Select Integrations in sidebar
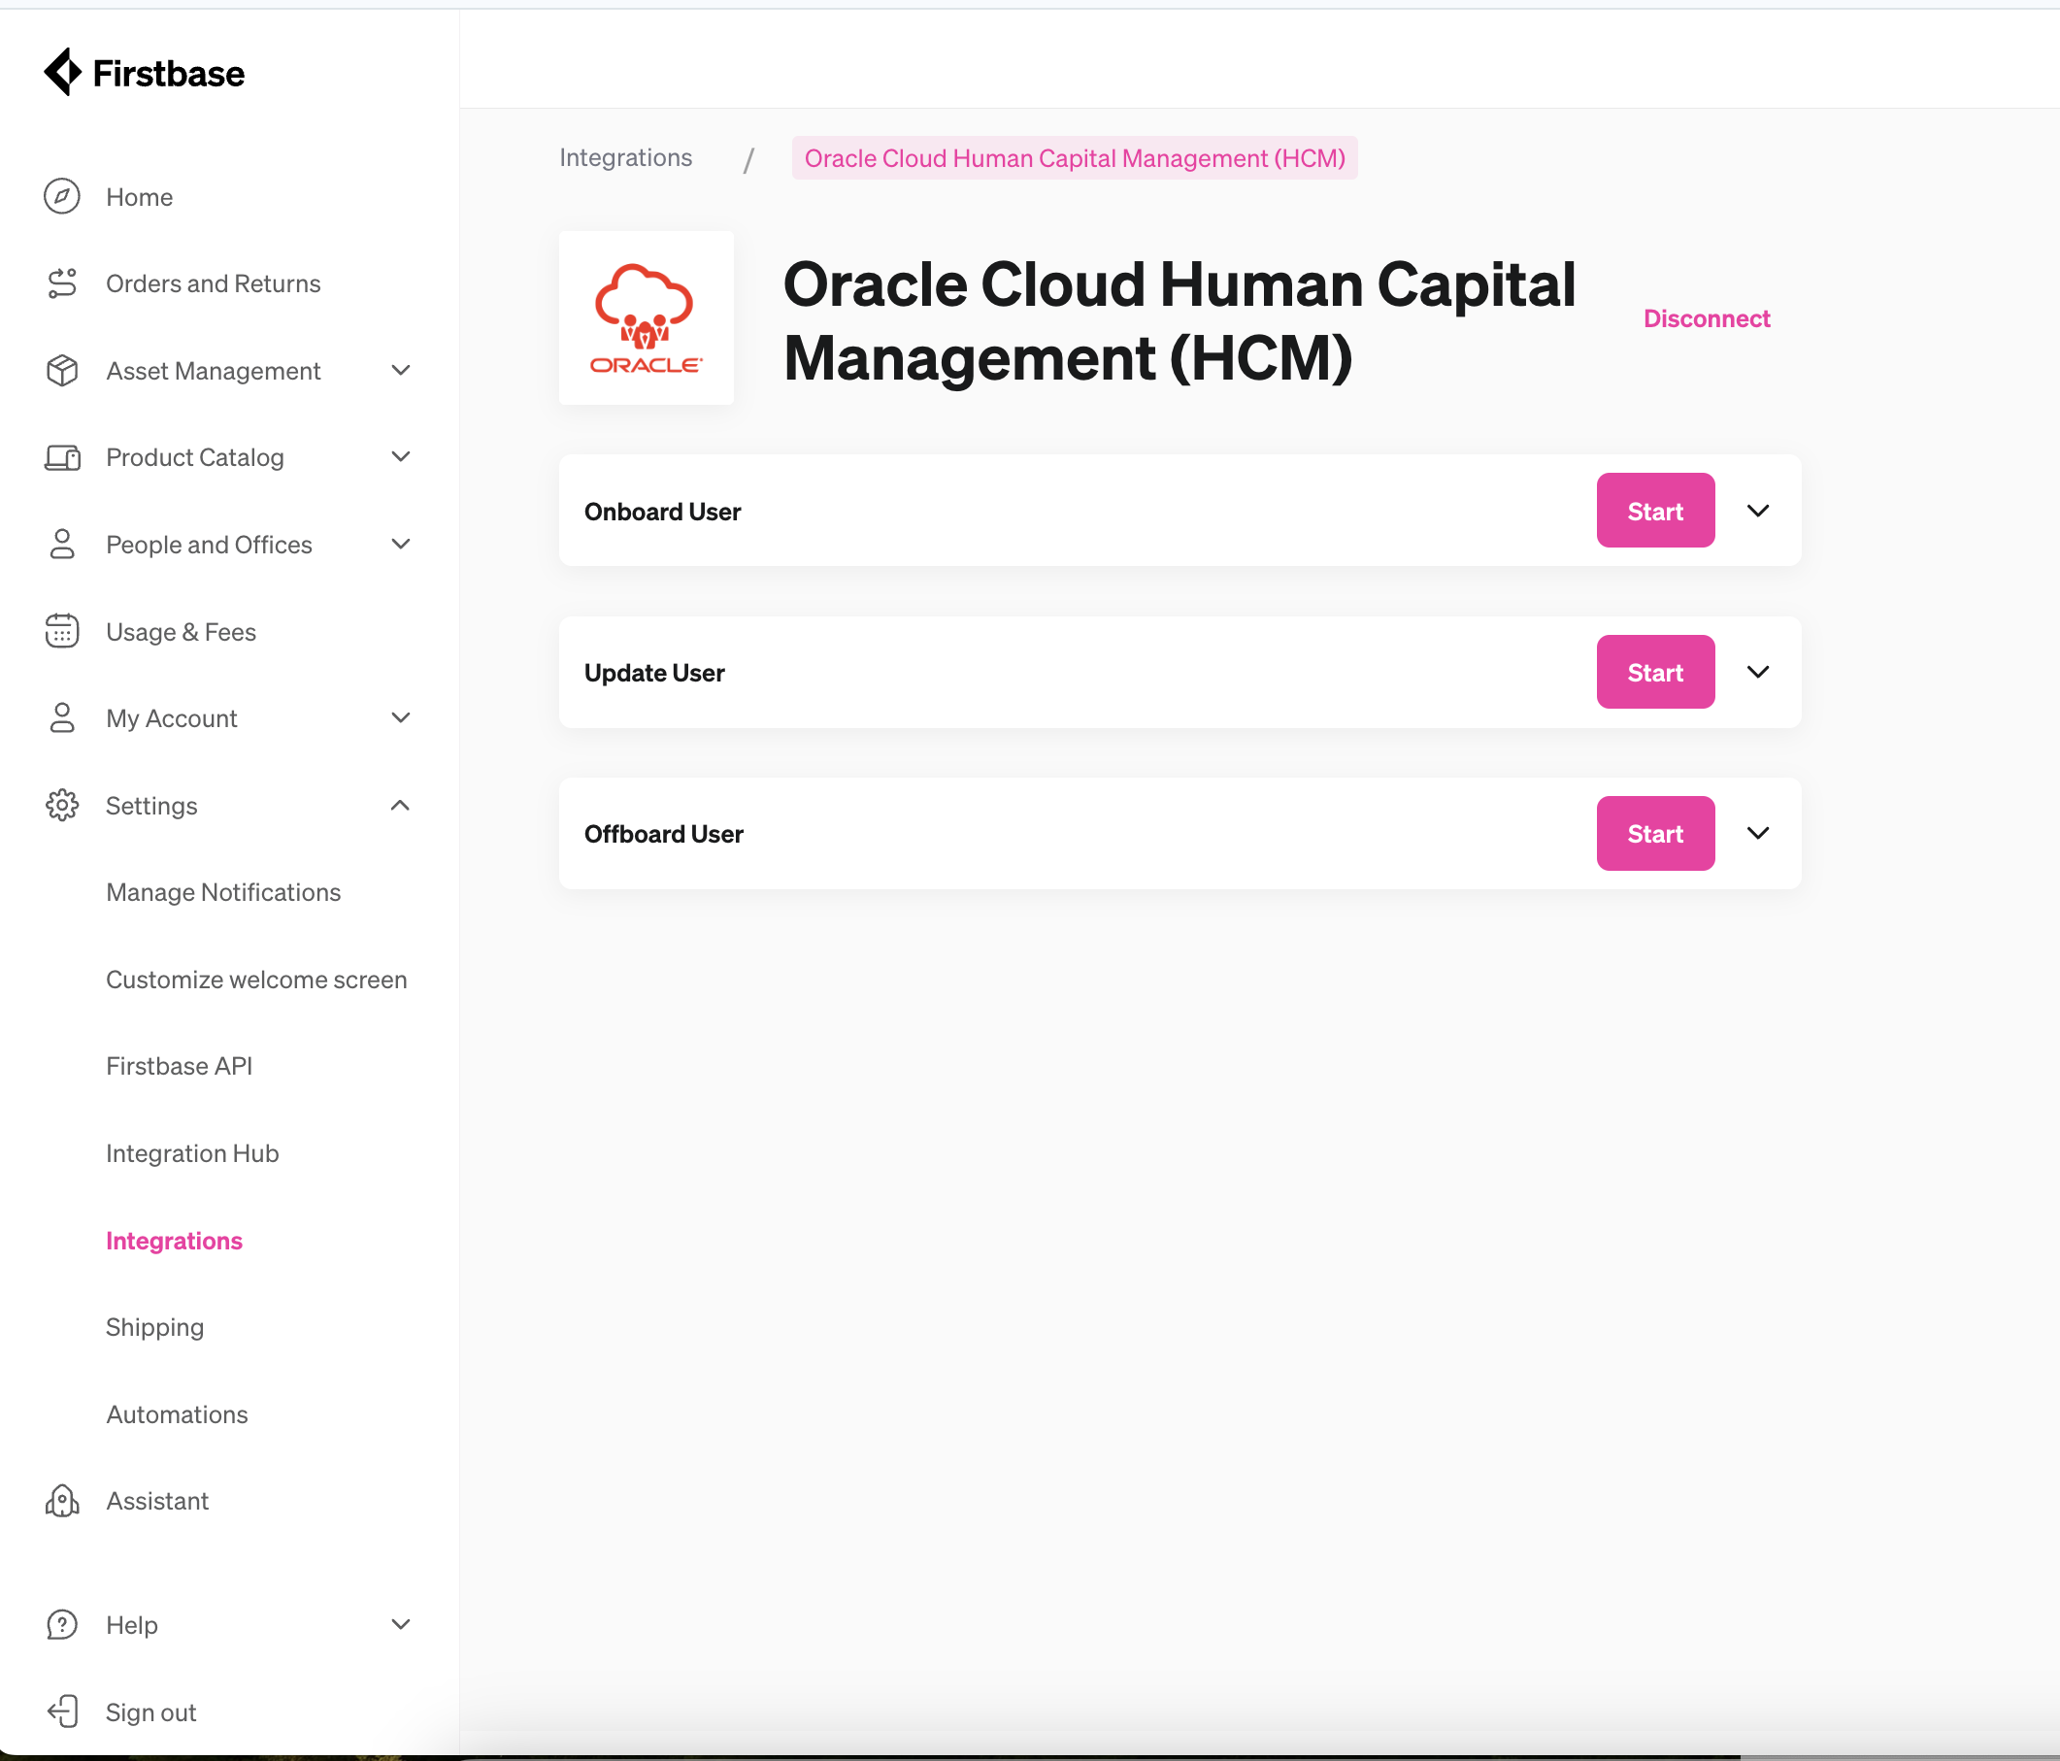 [174, 1241]
